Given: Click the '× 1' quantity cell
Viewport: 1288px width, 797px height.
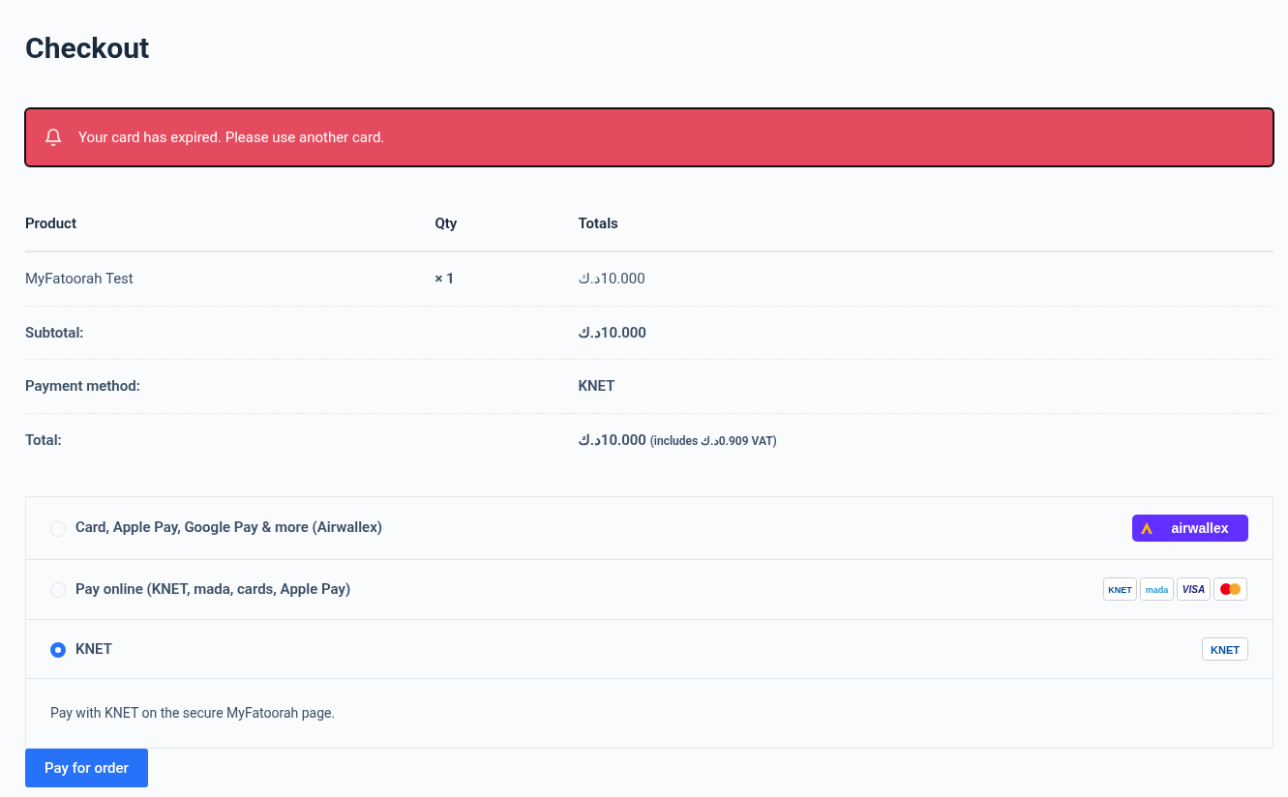Looking at the screenshot, I should (444, 279).
